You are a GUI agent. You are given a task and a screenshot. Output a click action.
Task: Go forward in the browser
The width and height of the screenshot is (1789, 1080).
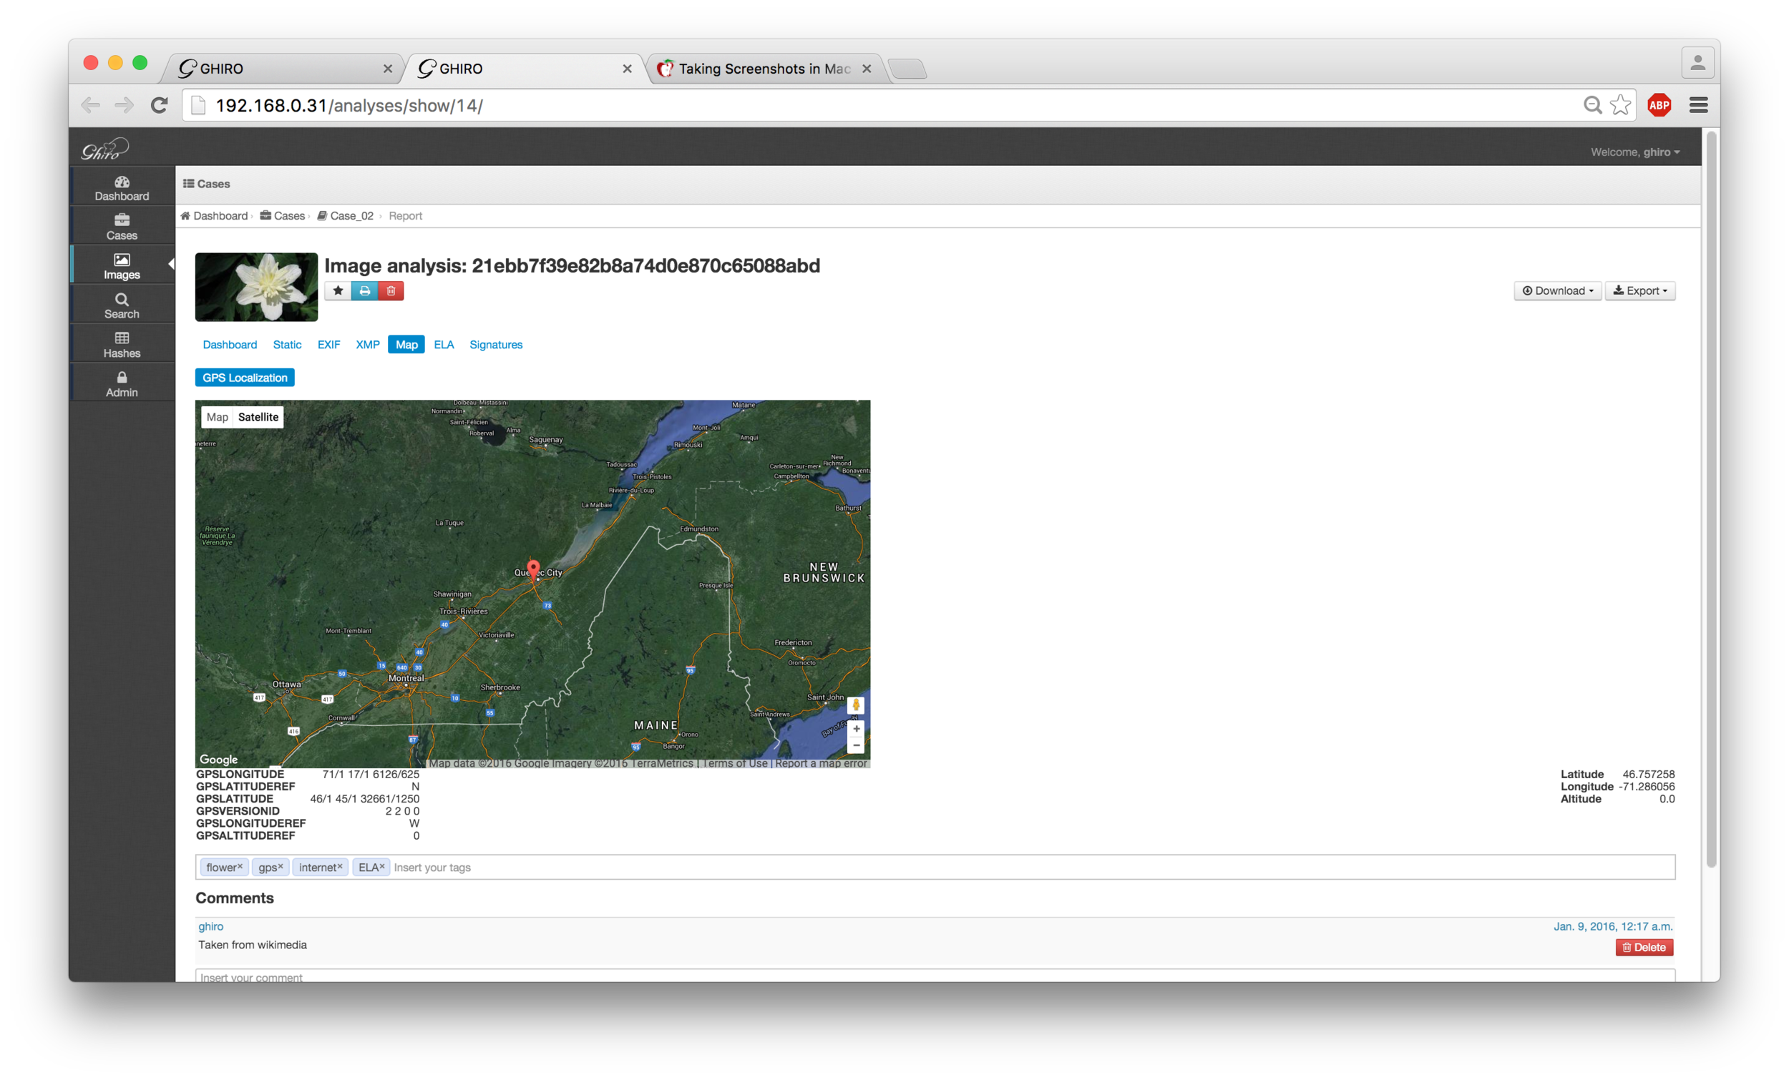[x=124, y=105]
